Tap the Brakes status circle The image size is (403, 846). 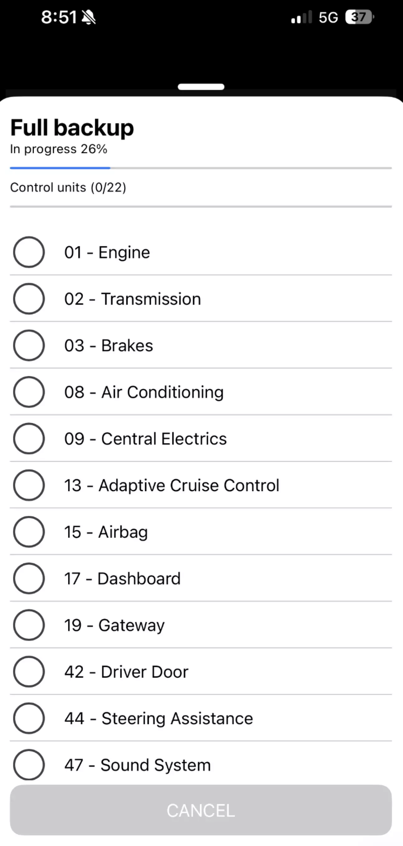(x=29, y=345)
